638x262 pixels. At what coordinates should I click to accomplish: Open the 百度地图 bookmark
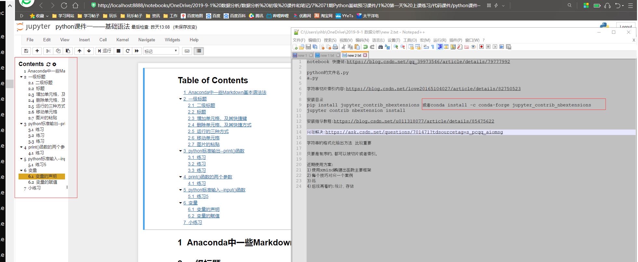[x=192, y=16]
